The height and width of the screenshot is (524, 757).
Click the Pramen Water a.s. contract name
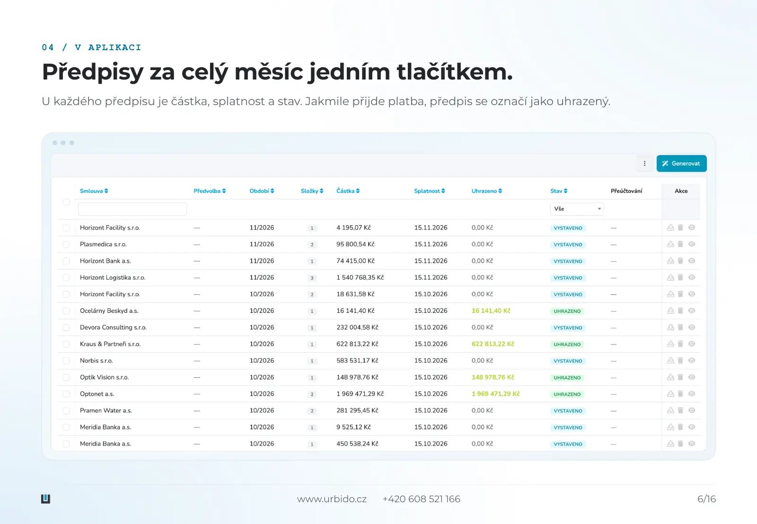point(106,410)
